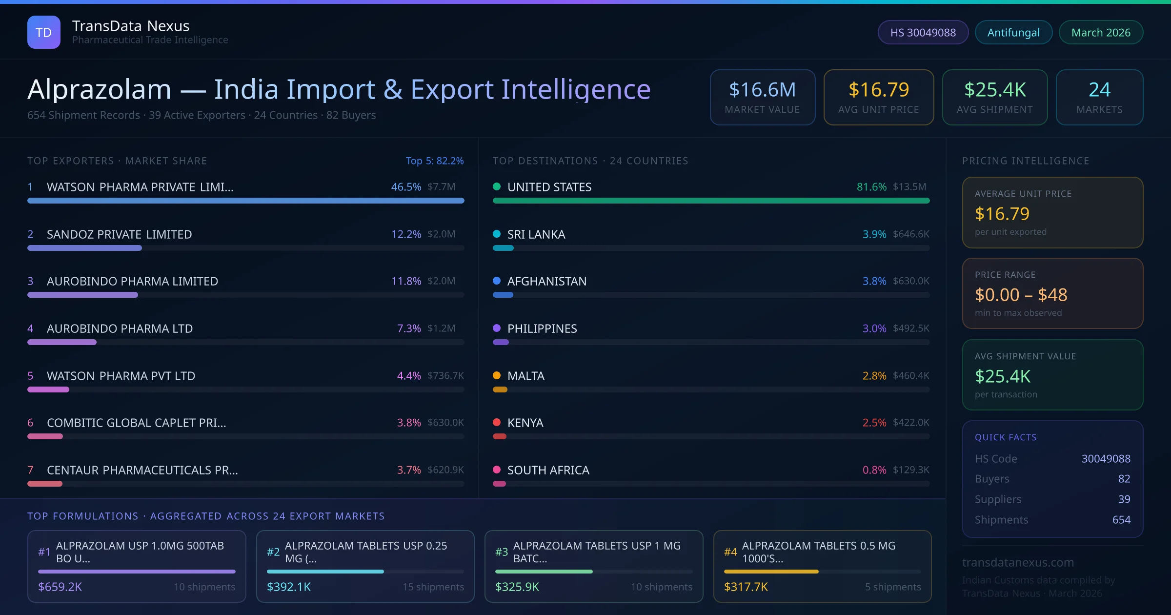
Task: Switch to the Top Destinations section
Action: (590, 160)
